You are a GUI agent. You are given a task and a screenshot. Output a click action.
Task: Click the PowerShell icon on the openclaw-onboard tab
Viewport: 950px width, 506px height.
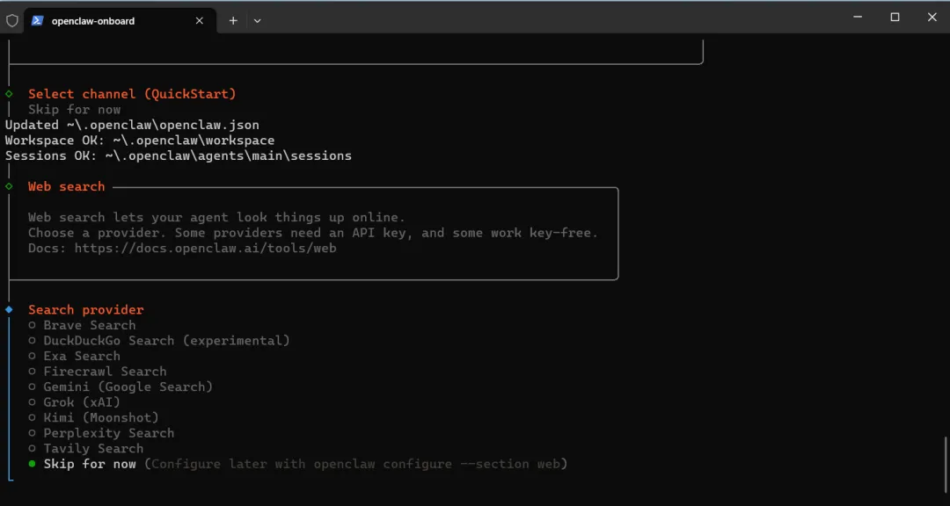point(38,20)
